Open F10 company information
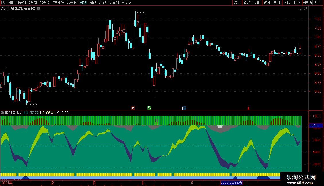Viewport: 324px width, 186px height. pos(287,3)
